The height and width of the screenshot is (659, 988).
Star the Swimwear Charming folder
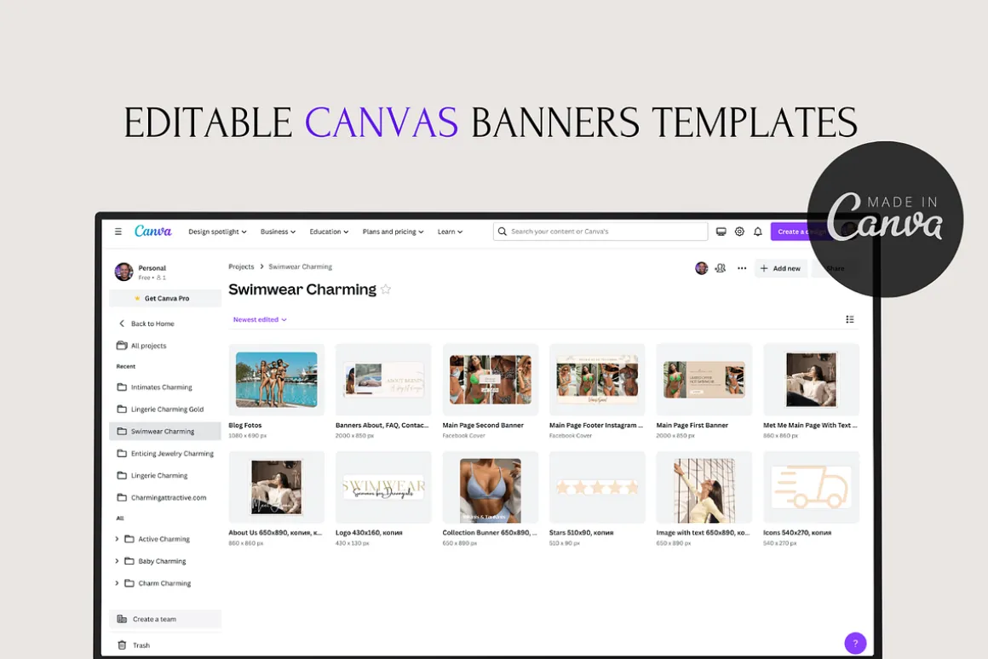pyautogui.click(x=386, y=289)
